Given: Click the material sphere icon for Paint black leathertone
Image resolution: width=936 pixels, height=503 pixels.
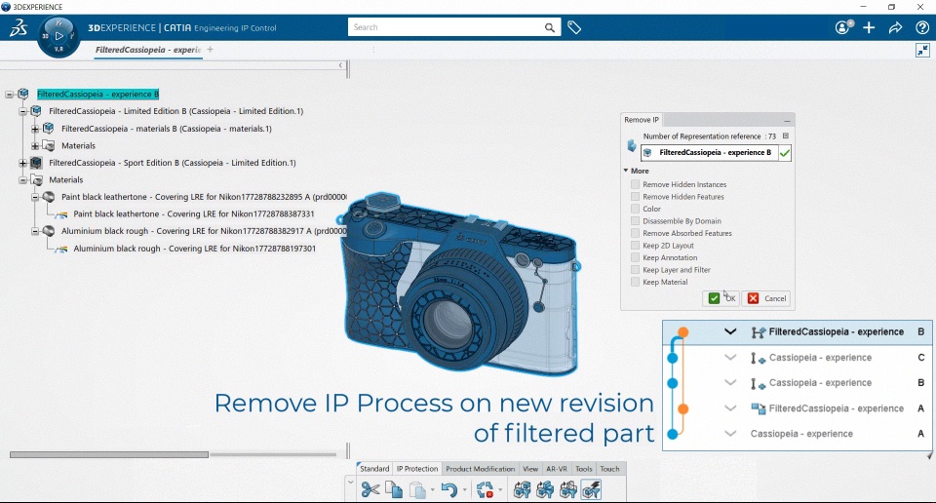Looking at the screenshot, I should 49,197.
